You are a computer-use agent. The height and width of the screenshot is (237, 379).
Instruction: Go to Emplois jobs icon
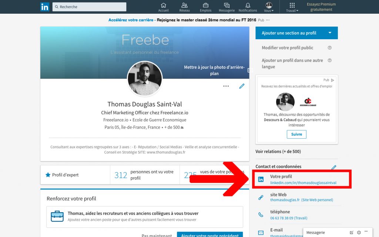205,7
